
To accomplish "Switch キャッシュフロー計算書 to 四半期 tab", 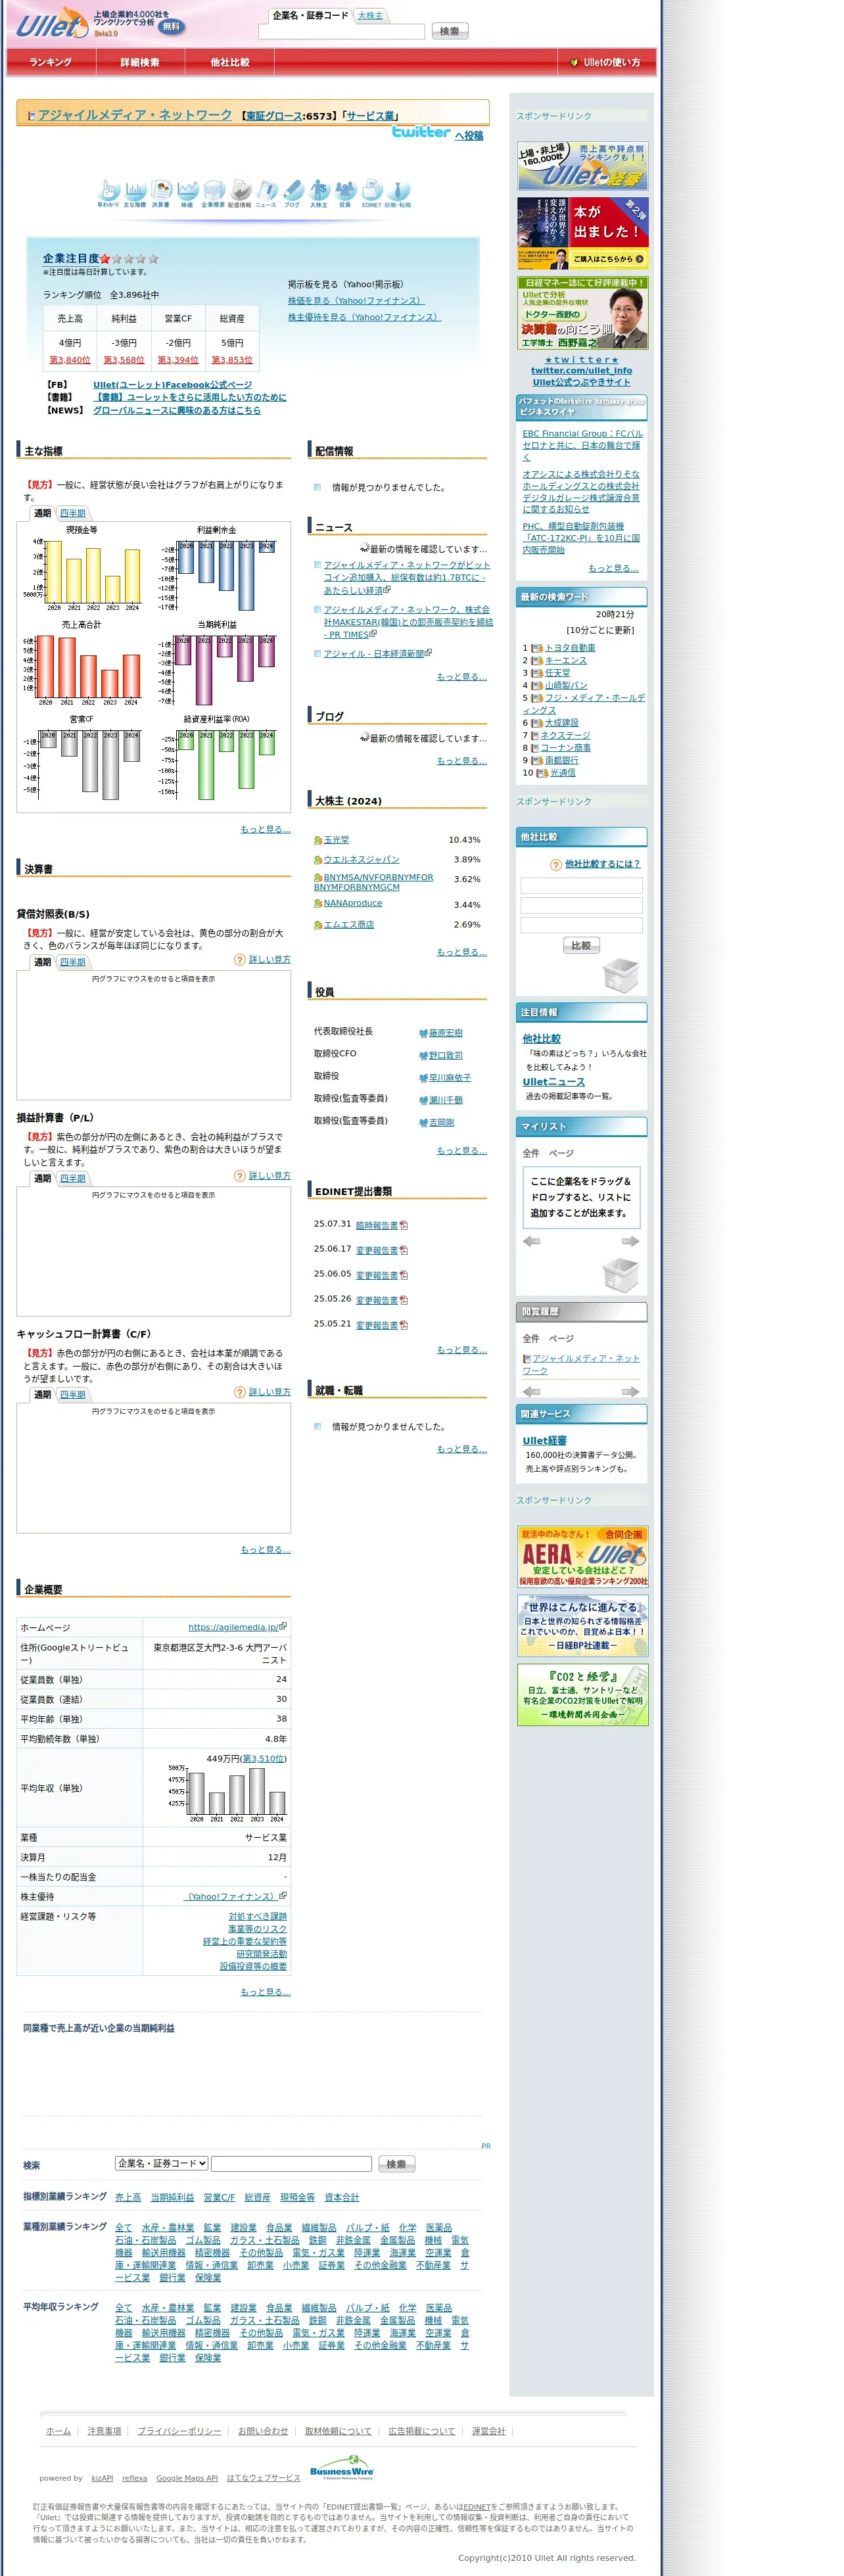I will coord(72,1394).
